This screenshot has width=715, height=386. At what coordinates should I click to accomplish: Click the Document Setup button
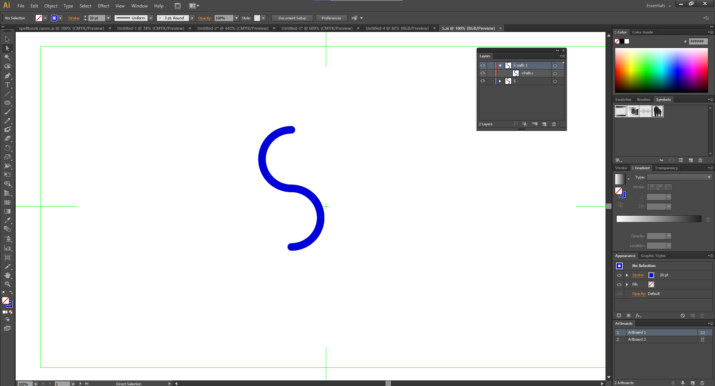click(292, 18)
